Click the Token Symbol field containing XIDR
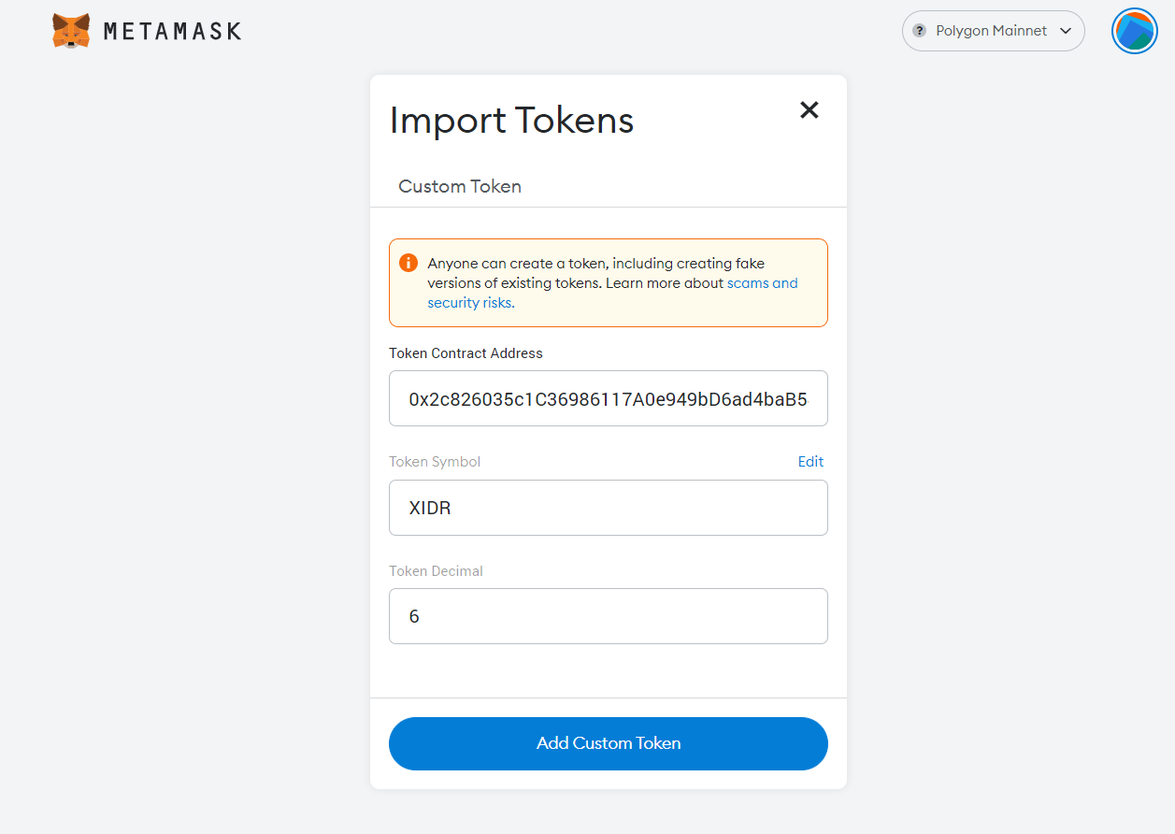Screen dimensions: 1175x834 609,508
